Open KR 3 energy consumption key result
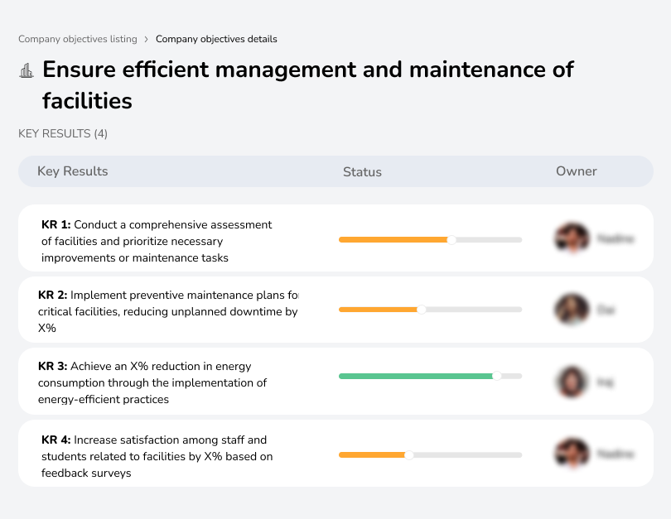The image size is (671, 519). click(152, 382)
